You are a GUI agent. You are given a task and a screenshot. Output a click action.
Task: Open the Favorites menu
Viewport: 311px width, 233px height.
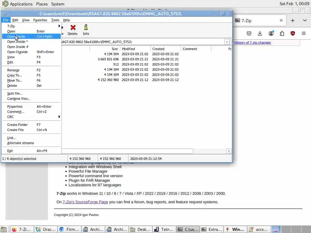point(40,20)
